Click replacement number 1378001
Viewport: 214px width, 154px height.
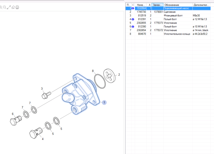(158, 12)
